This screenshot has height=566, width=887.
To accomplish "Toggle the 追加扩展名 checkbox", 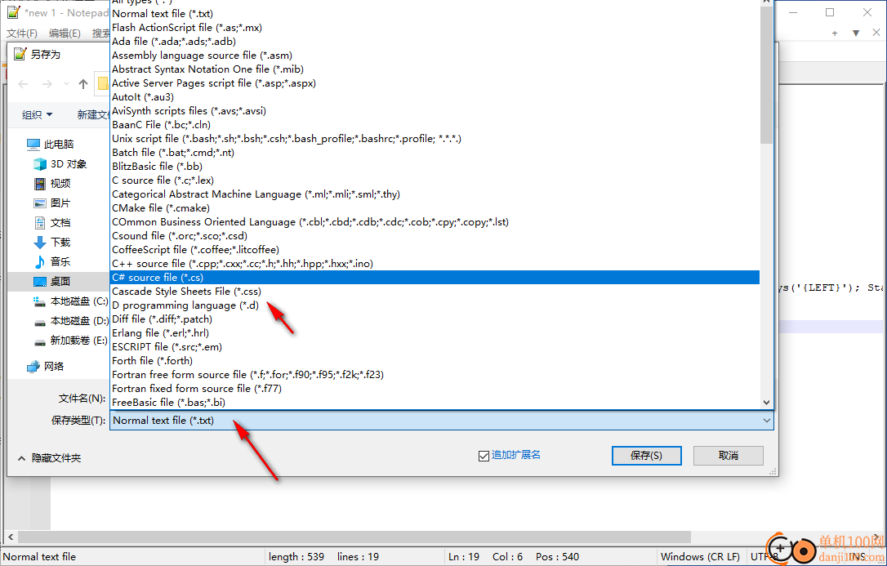I will coord(484,456).
